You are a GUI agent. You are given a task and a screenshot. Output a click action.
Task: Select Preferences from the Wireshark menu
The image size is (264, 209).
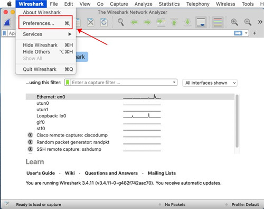46,23
